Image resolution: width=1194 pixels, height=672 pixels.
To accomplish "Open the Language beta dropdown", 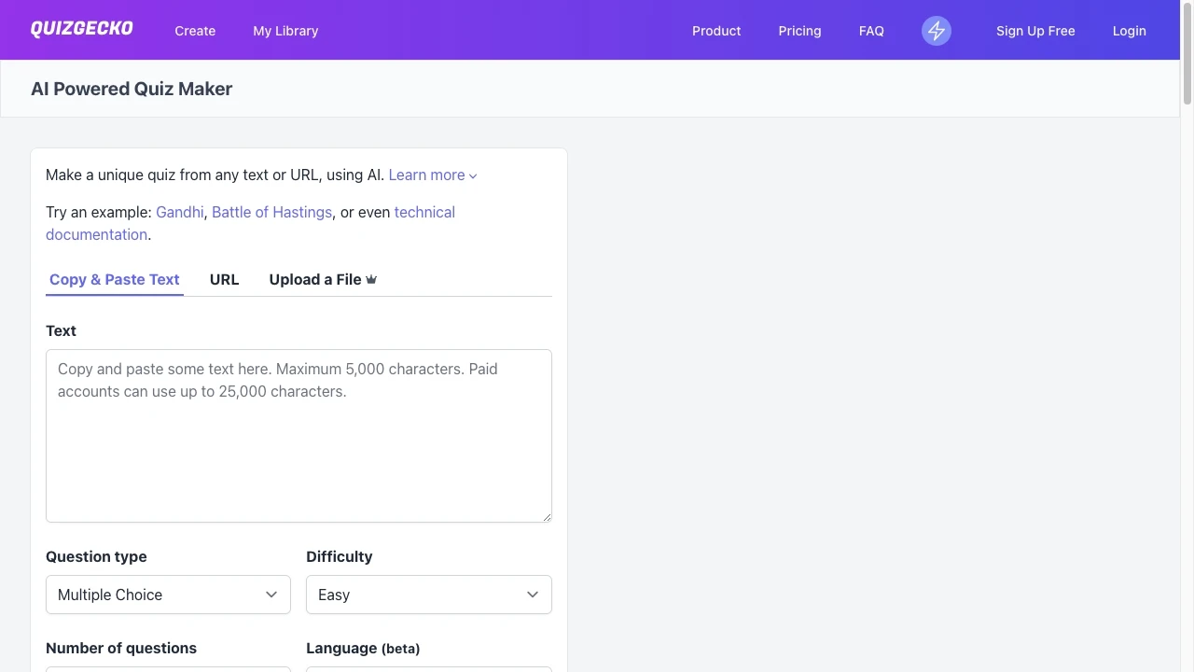I will [428, 668].
